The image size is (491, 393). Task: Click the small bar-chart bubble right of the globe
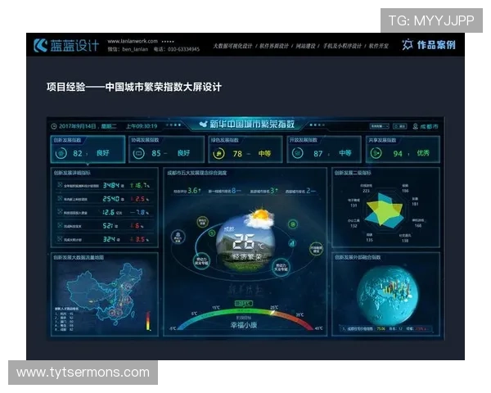(291, 242)
